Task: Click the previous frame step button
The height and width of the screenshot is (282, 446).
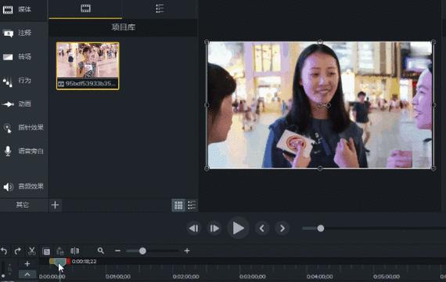Action: click(x=194, y=229)
